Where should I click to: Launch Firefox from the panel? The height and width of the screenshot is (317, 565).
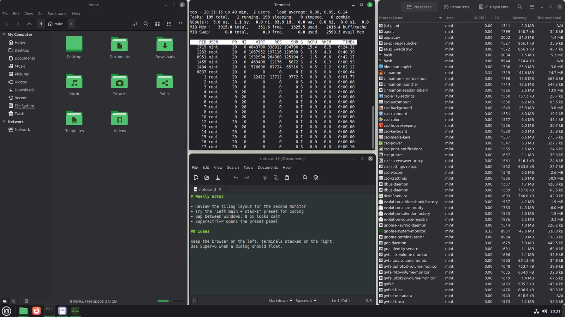pyautogui.click(x=36, y=311)
